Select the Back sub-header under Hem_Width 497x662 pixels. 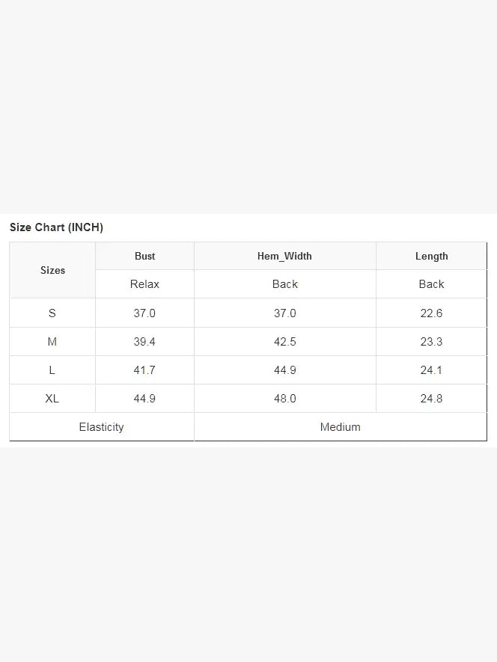coord(285,284)
